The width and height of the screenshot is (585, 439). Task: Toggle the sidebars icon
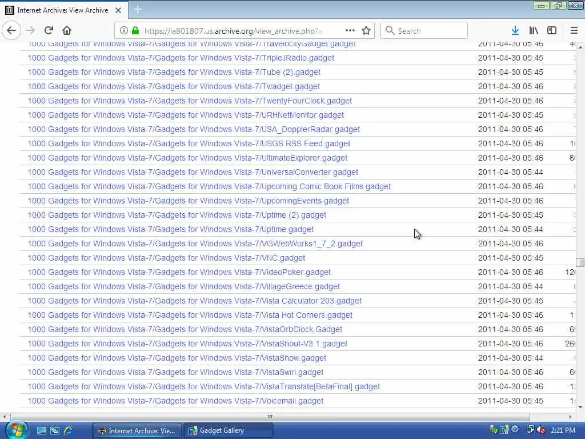(552, 31)
